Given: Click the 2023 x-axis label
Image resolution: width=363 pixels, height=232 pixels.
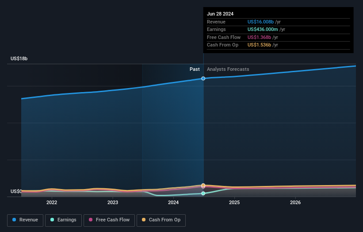Looking at the screenshot, I should point(113,202).
